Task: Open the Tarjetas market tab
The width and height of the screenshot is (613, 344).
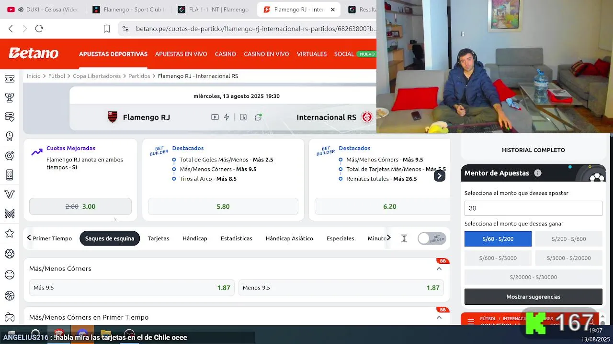Action: point(159,238)
